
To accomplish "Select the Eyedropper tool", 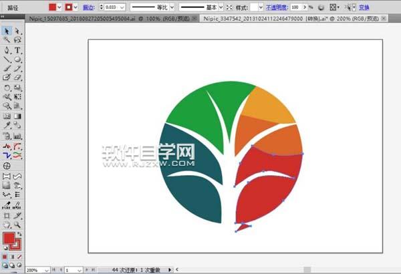I will click(7, 125).
